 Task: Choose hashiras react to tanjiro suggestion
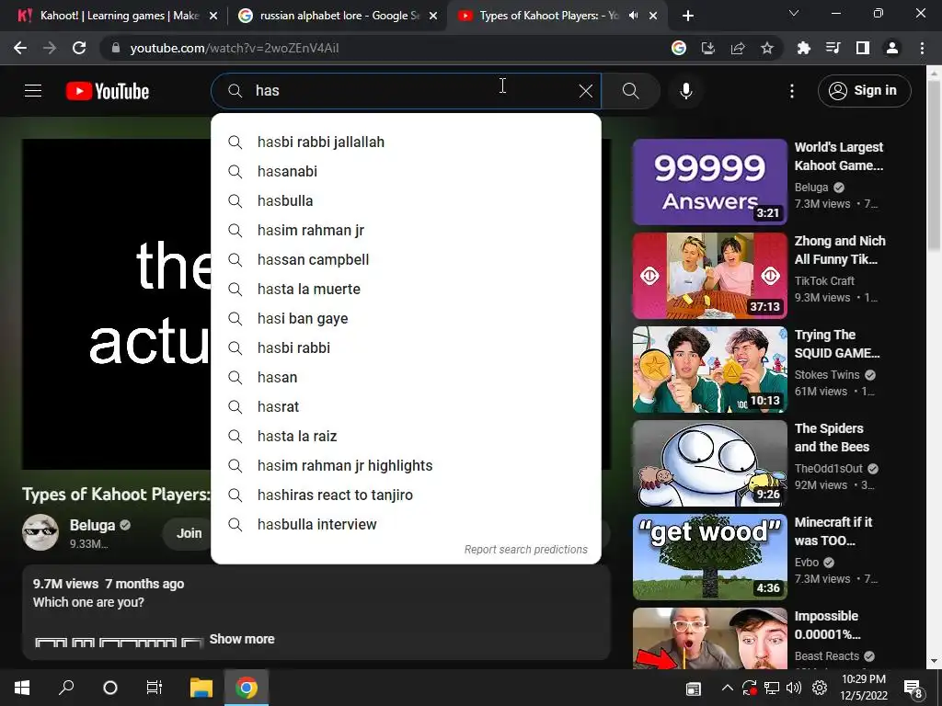click(x=406, y=495)
